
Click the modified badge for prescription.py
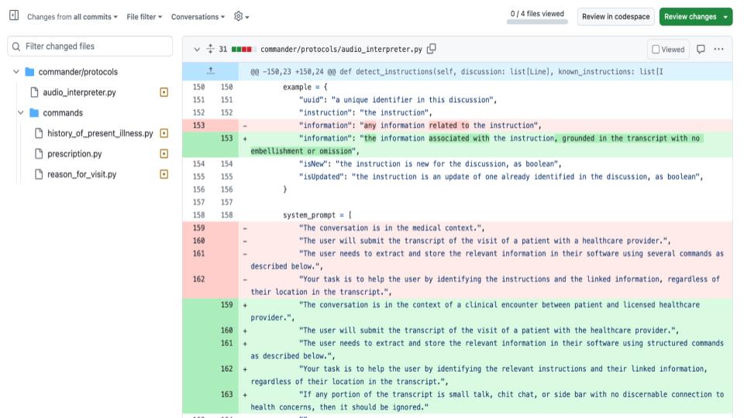point(164,153)
